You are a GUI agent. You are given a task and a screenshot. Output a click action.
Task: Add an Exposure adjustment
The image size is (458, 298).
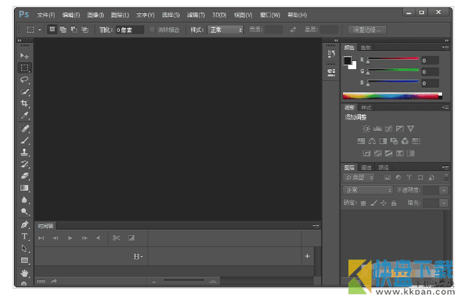point(400,129)
